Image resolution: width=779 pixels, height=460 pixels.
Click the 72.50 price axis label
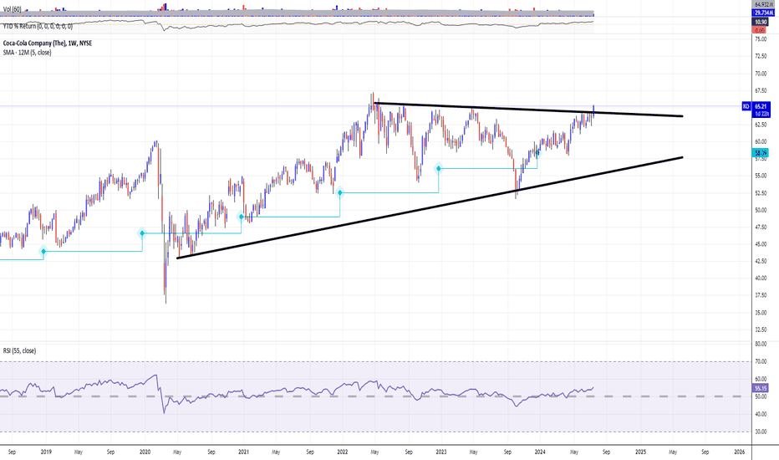point(761,56)
